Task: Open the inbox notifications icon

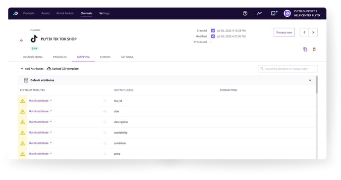Action: [x=274, y=13]
